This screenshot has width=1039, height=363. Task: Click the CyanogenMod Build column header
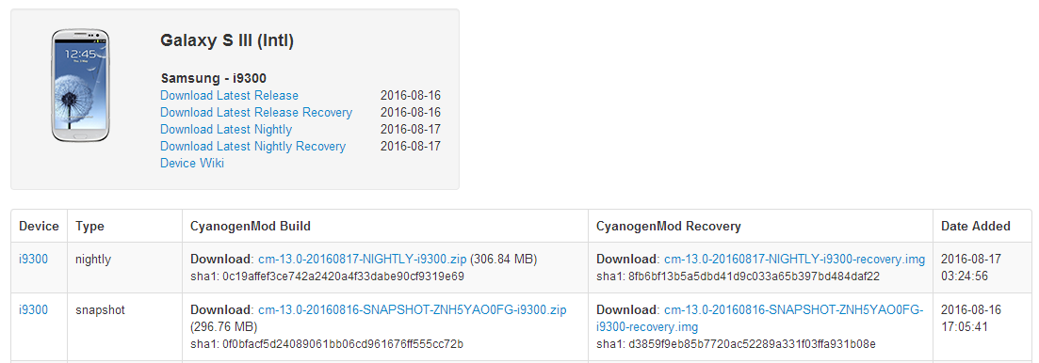[251, 226]
